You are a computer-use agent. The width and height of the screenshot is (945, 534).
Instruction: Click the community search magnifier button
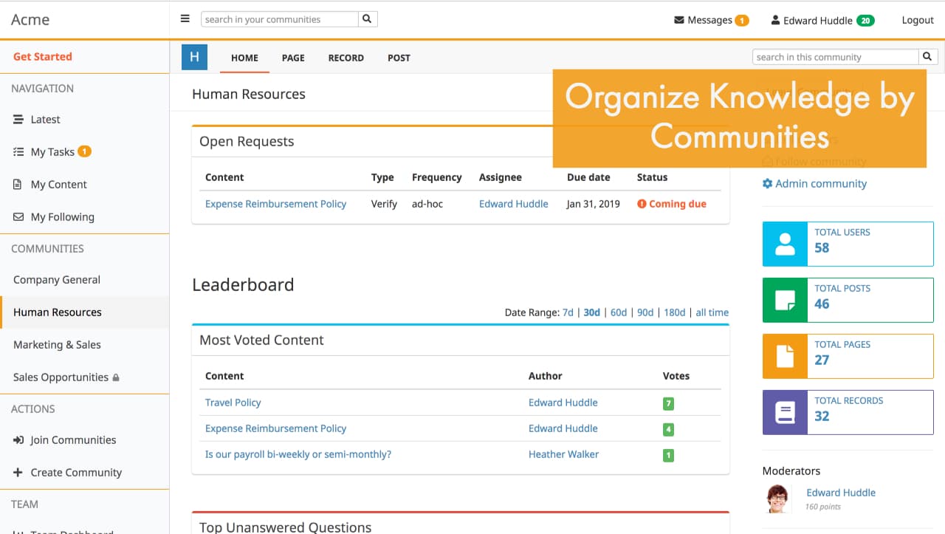928,57
